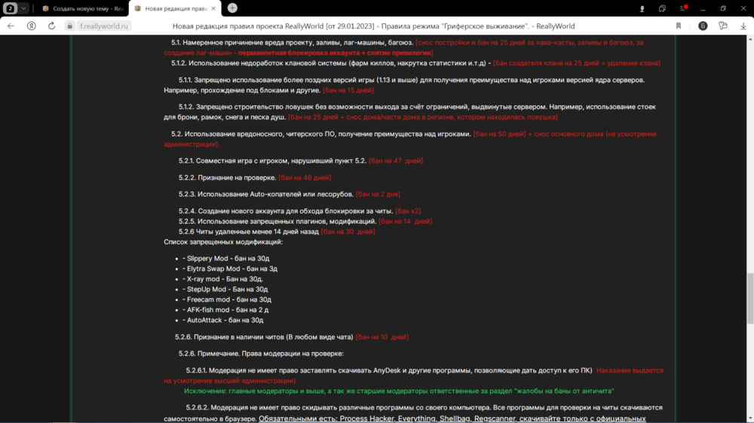Focus the f.reallyworld.ru address field
This screenshot has width=754, height=423.
coord(104,26)
